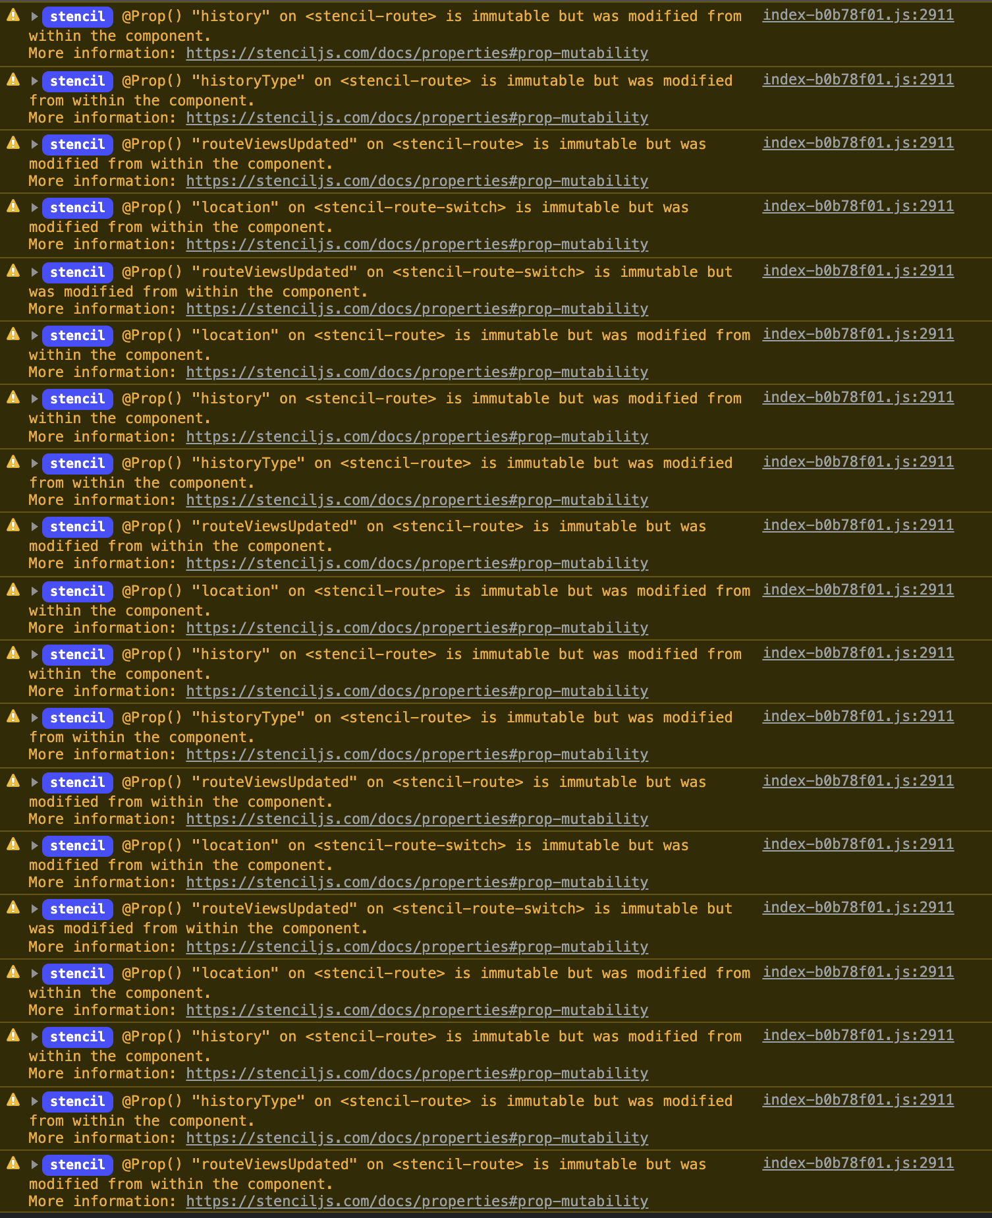Expand the first "historyType" warning entry
Screen dimensions: 992x1218
coord(34,81)
